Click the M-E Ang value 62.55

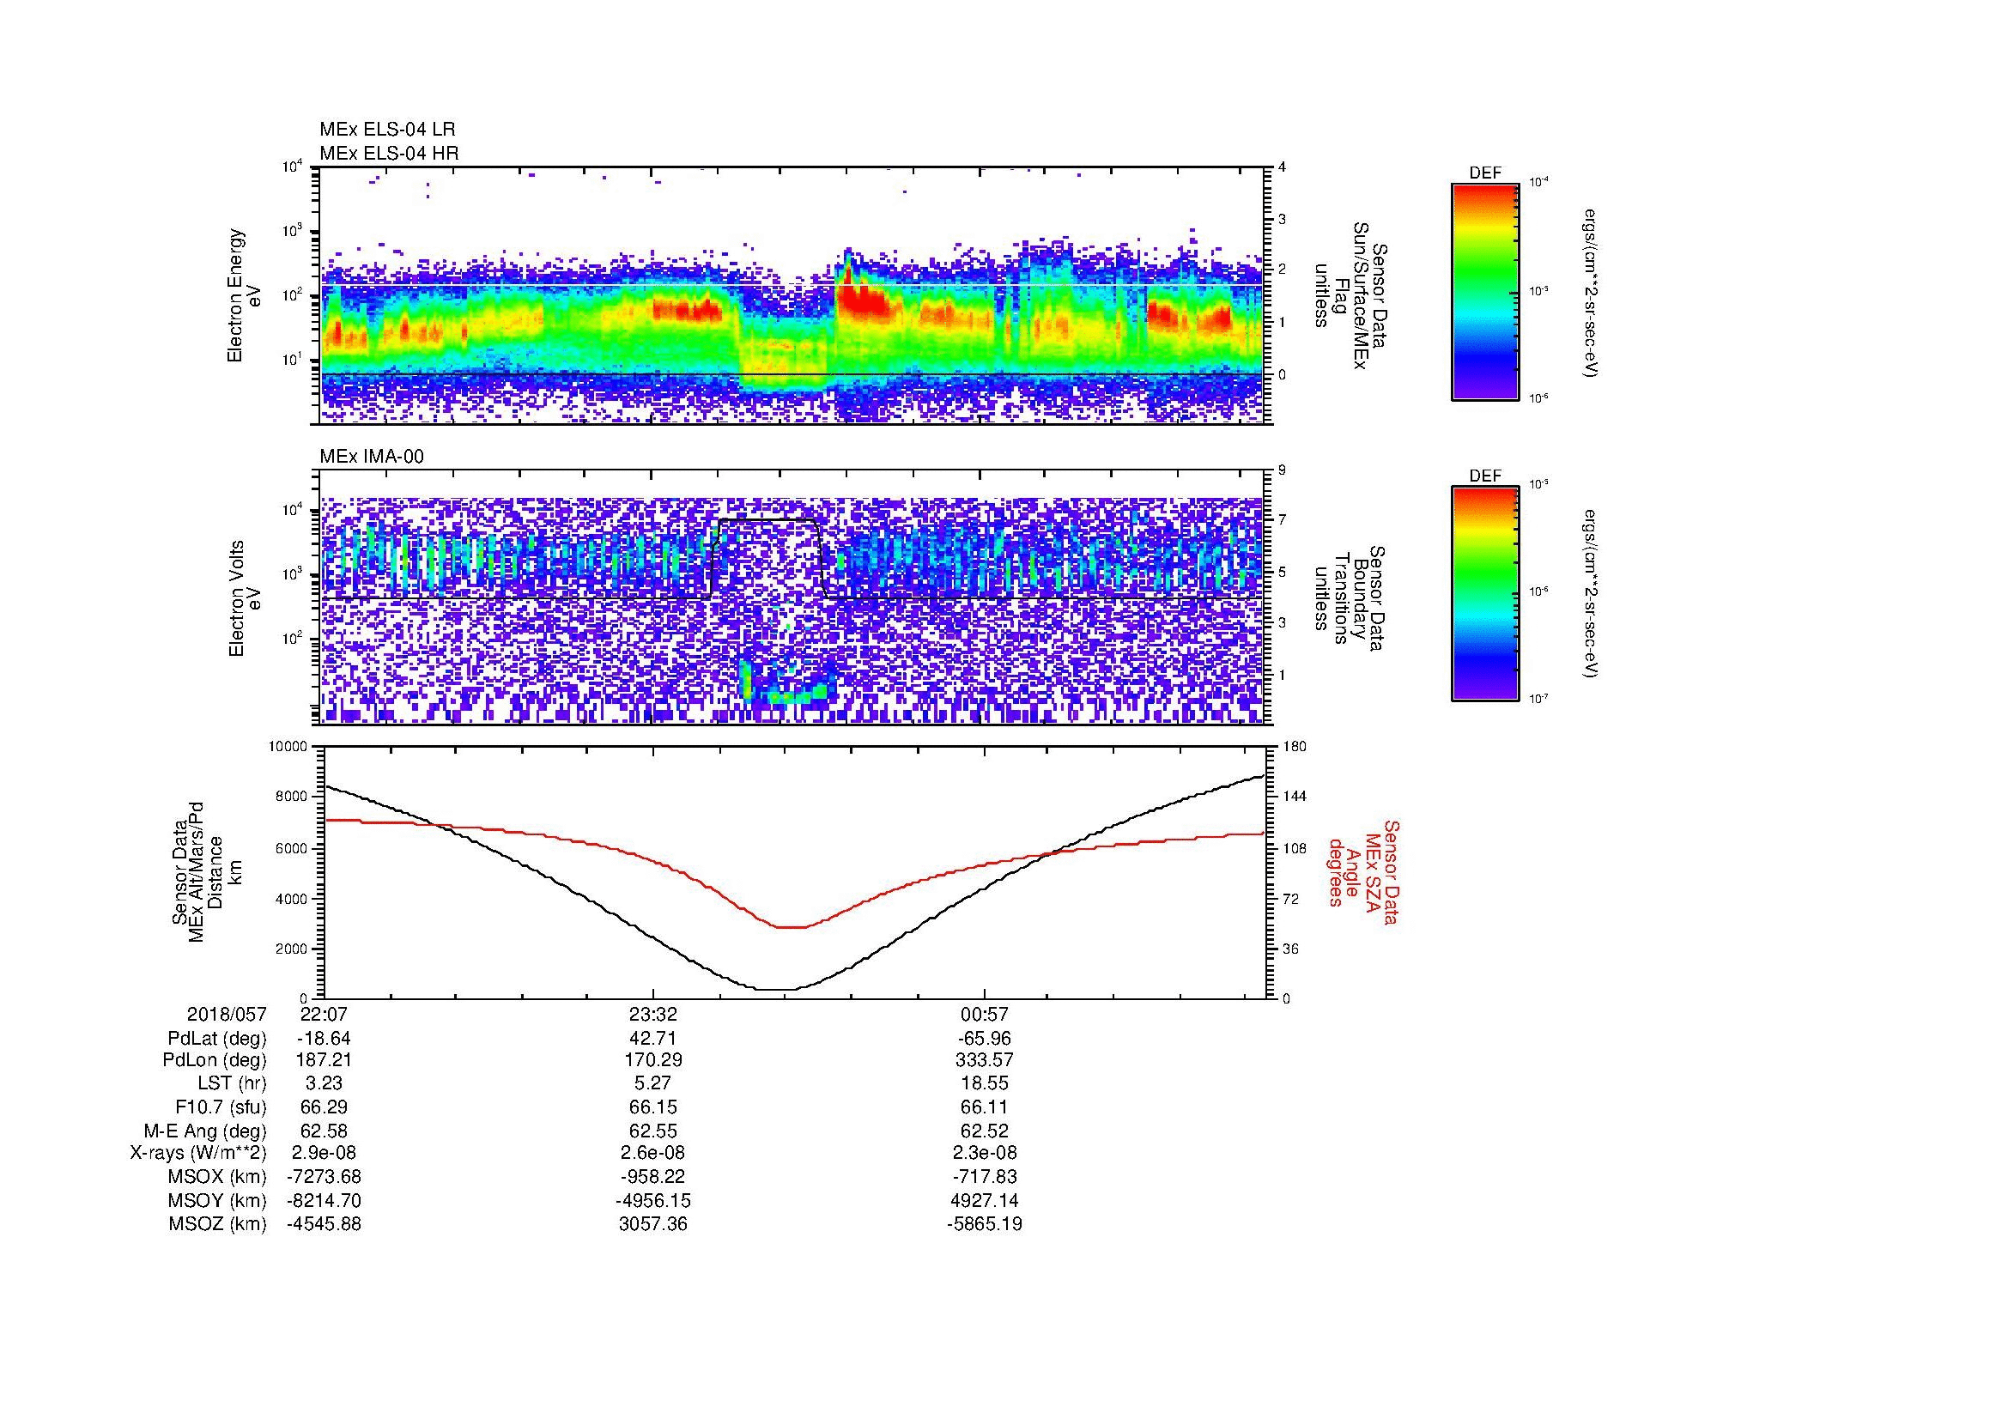pyautogui.click(x=653, y=1131)
